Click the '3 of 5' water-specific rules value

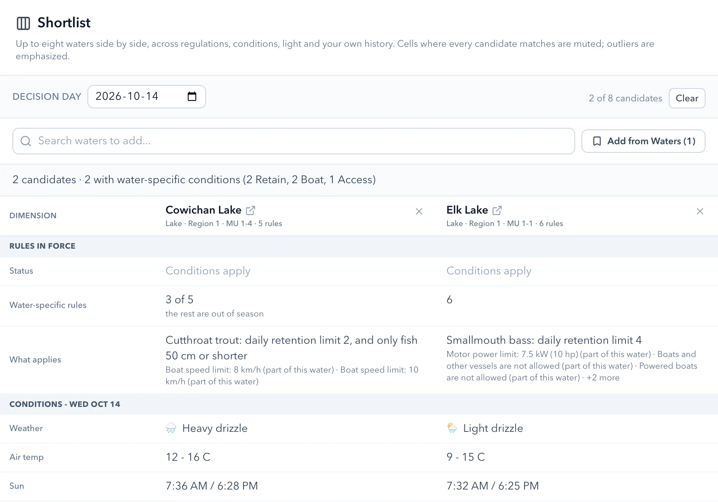coord(179,300)
